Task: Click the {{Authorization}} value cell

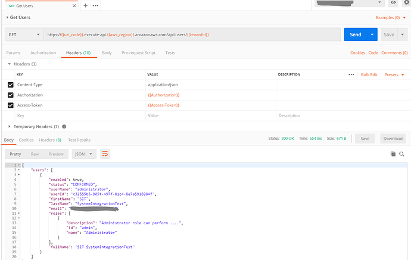Action: tap(211, 95)
